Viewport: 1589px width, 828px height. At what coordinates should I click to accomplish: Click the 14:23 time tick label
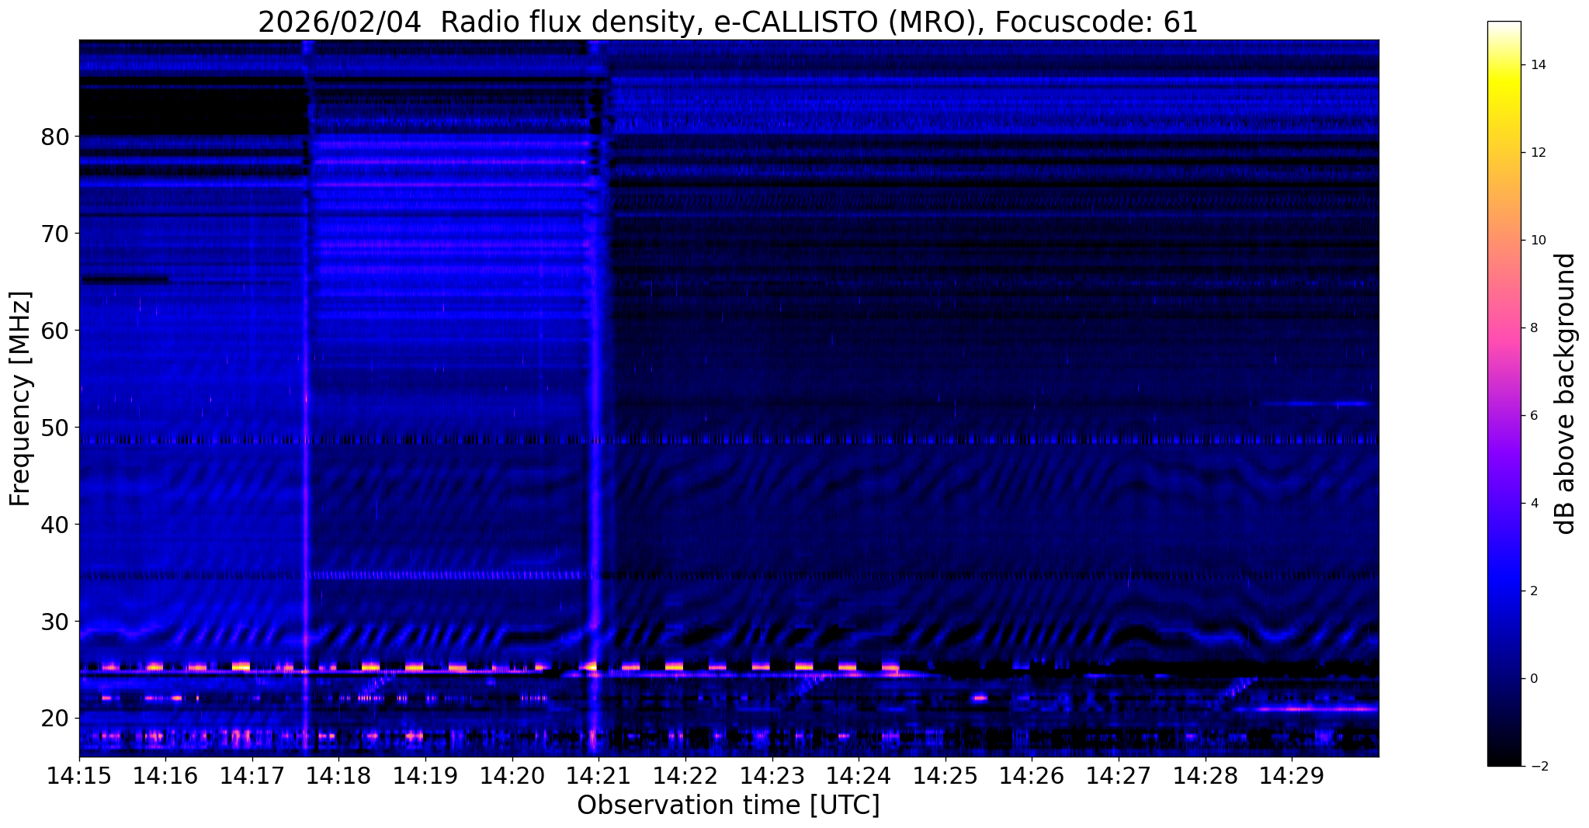point(772,777)
